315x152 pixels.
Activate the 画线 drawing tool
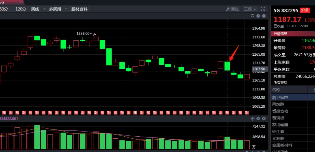pos(232,9)
